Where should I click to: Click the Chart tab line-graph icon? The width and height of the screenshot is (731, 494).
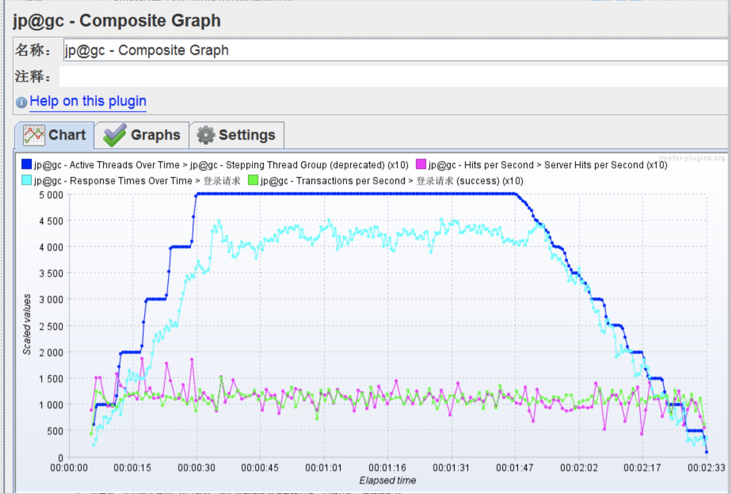34,135
